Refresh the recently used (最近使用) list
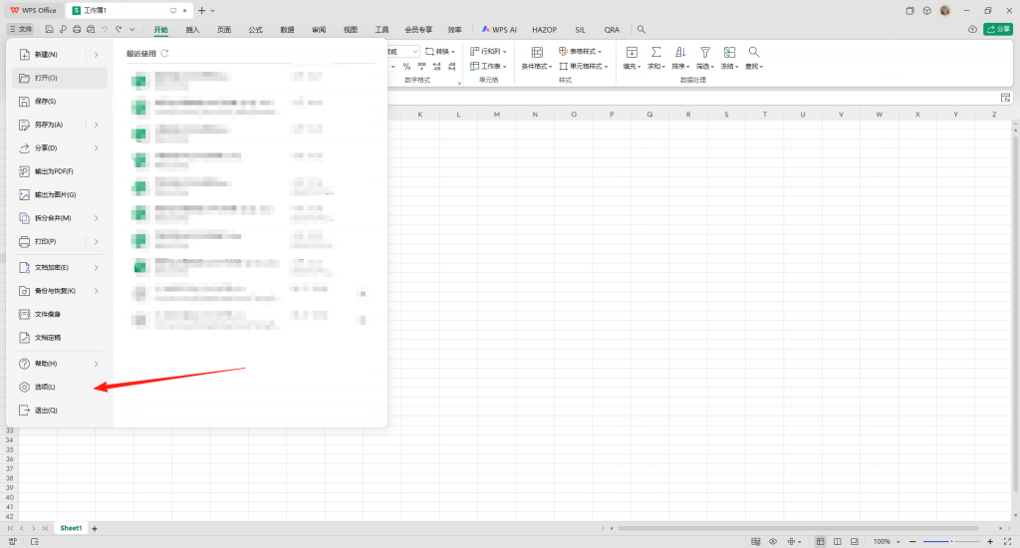This screenshot has width=1020, height=548. click(x=165, y=53)
